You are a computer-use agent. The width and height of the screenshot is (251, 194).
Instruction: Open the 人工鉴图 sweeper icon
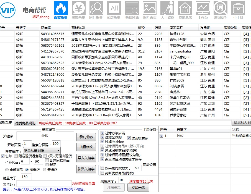(x=167, y=8)
